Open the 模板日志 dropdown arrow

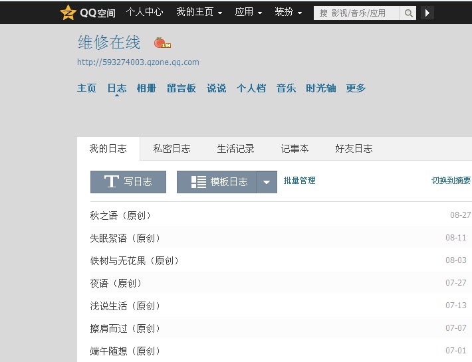(267, 182)
